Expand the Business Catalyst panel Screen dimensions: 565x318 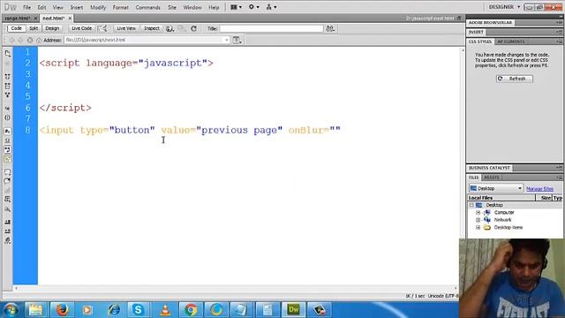point(489,168)
